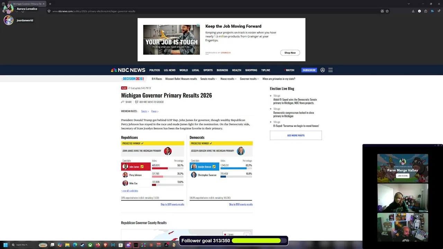Click the Share arrow icon under the headline
Image resolution: width=443 pixels, height=249 pixels.
(x=123, y=102)
